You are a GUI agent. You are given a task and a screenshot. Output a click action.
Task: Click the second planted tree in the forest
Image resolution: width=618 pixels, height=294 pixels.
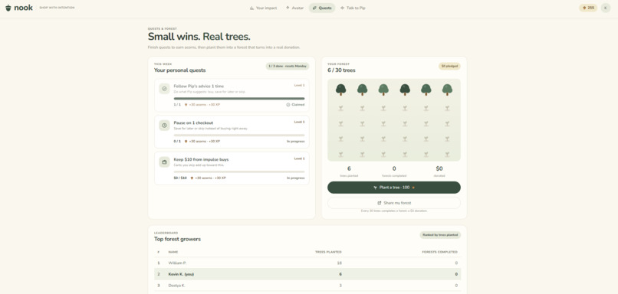(362, 90)
